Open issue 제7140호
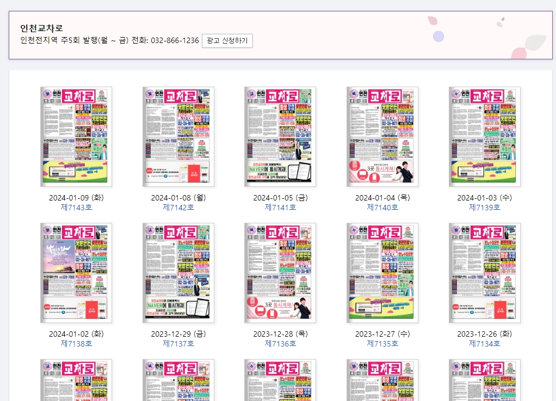The image size is (556, 401). coord(382,207)
